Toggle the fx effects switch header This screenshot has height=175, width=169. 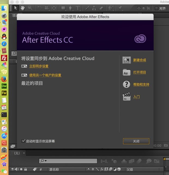(102, 169)
